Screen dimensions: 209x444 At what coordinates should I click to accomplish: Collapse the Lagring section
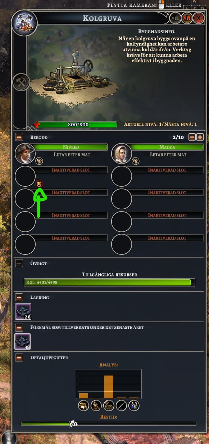pos(19,297)
